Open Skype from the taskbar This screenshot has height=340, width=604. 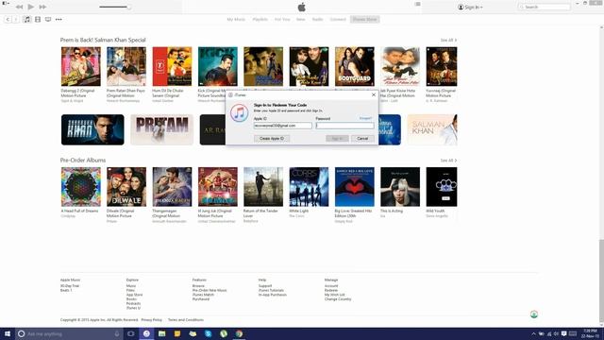[208, 333]
